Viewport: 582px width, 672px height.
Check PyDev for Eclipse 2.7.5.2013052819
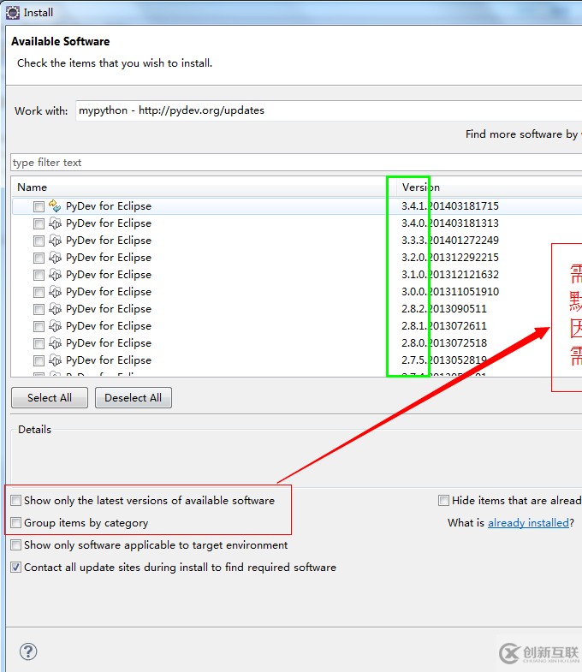point(39,361)
